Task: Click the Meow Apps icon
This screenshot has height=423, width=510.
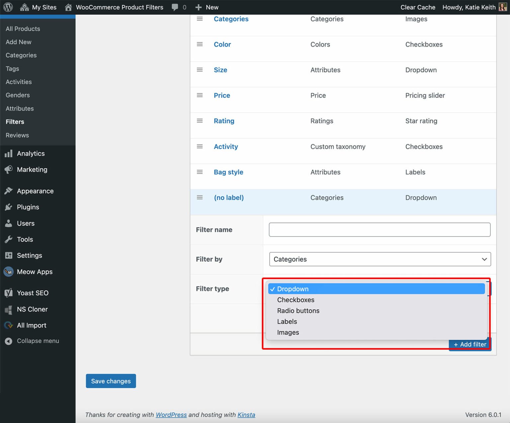Action: click(x=8, y=272)
